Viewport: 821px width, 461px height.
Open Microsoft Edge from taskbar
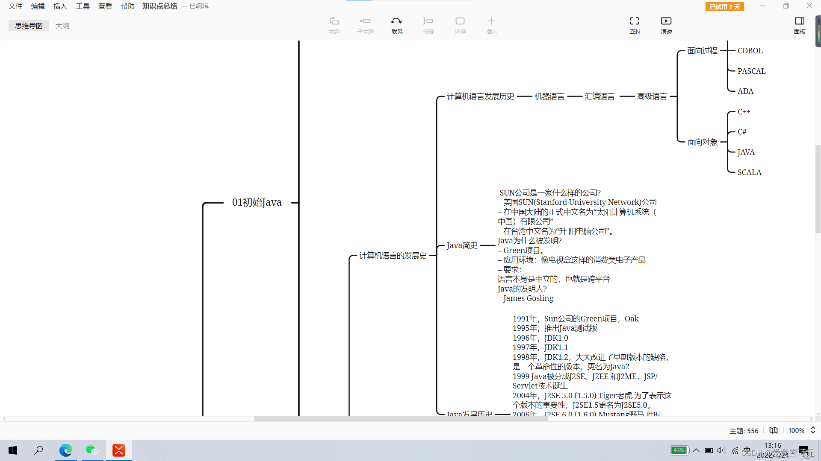(x=66, y=450)
